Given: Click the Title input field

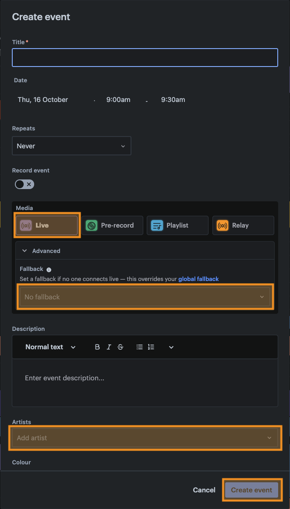Looking at the screenshot, I should point(145,57).
